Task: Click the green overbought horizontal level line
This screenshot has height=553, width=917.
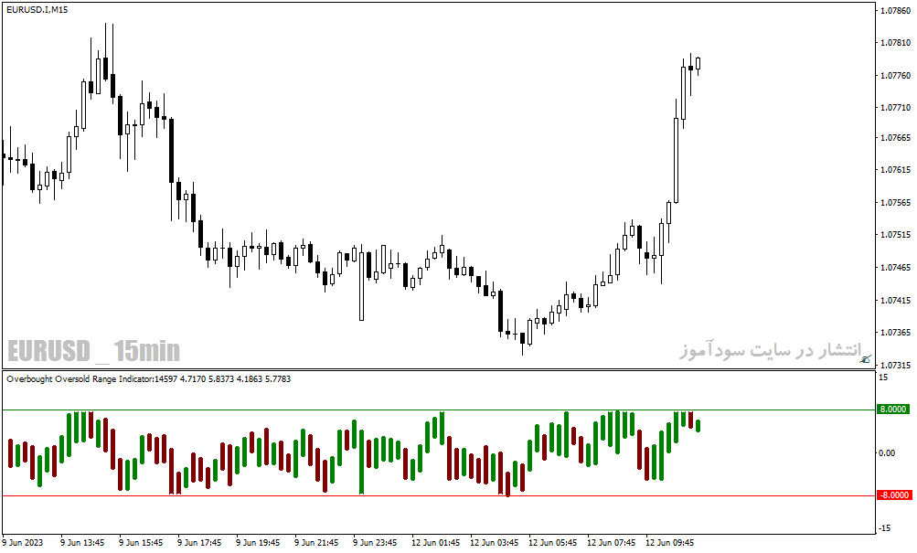Action: click(x=439, y=409)
